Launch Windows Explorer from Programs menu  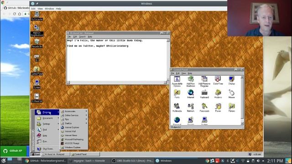pos(74,147)
